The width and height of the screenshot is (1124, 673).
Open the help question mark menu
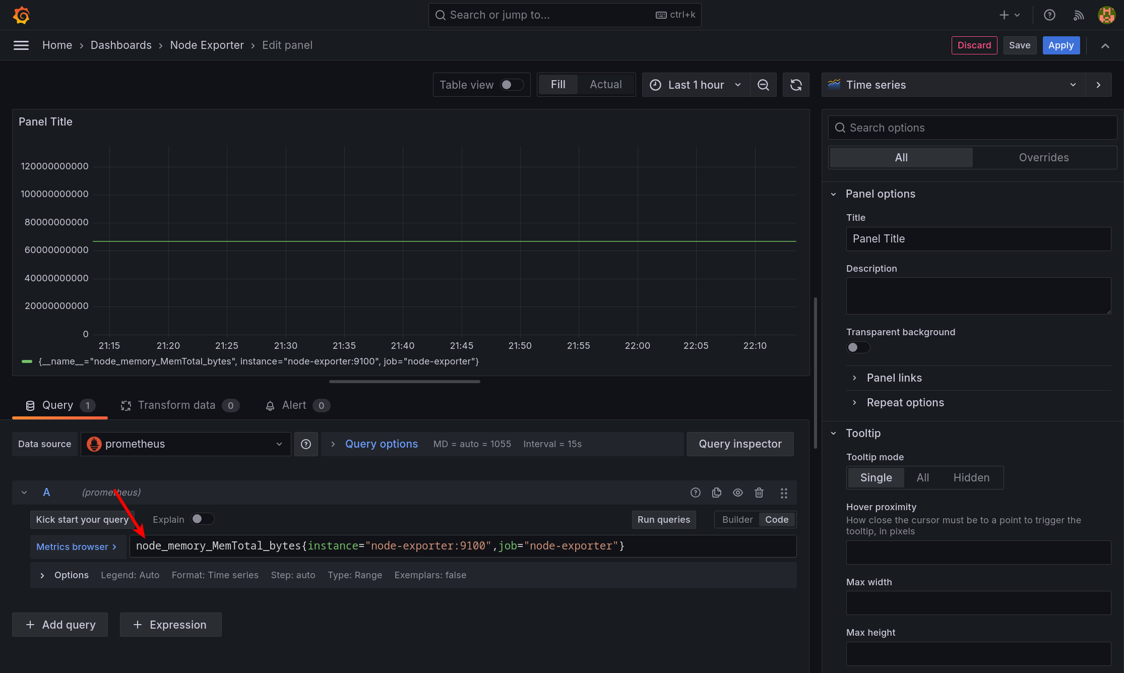coord(1049,15)
